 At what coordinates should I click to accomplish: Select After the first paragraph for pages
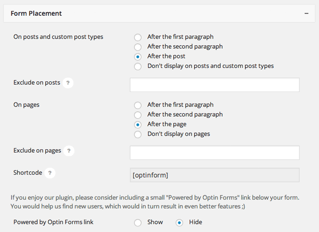(x=138, y=105)
